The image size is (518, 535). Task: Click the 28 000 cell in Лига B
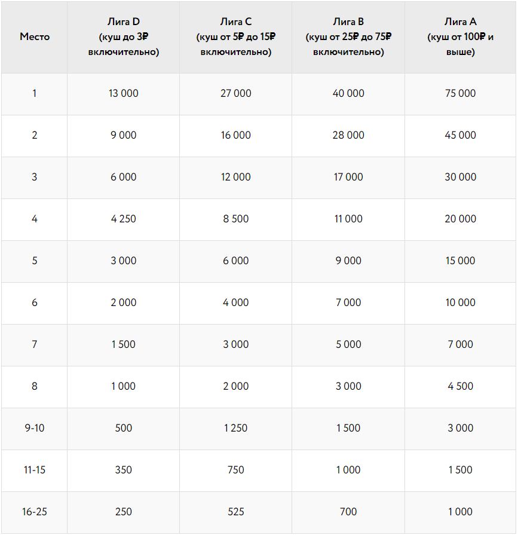(348, 135)
